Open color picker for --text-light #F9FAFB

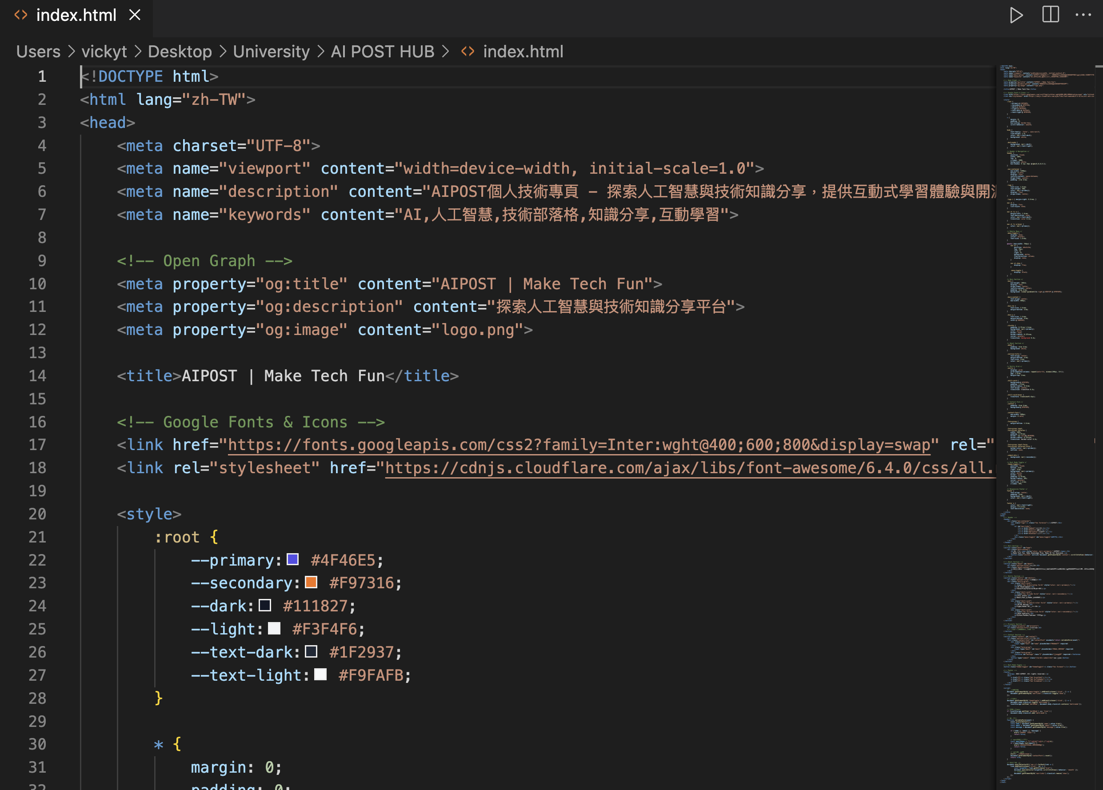[320, 674]
